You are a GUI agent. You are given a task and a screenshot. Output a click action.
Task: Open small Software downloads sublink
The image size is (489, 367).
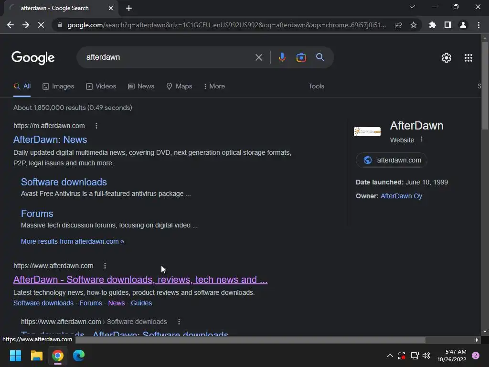(43, 303)
